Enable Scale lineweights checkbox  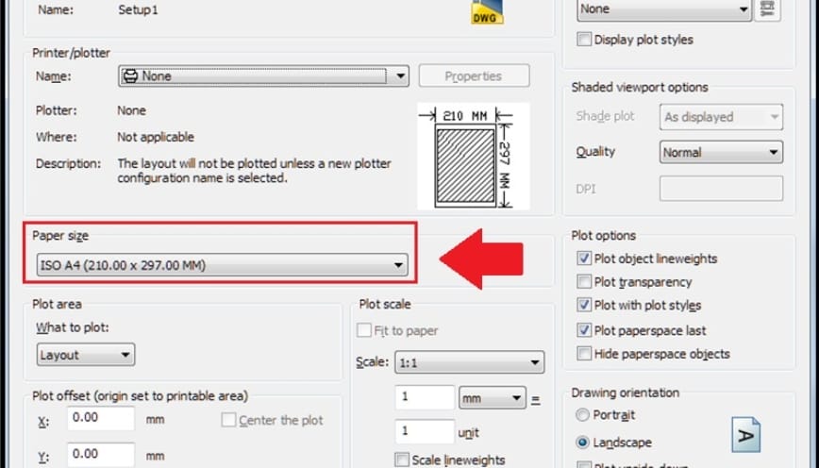[x=402, y=460]
